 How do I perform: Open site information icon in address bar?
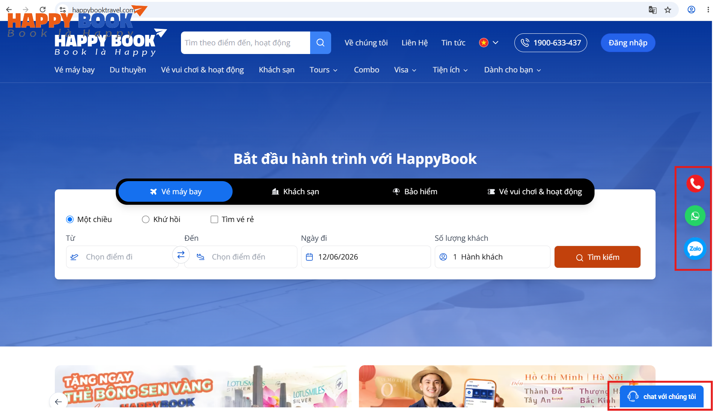(63, 10)
